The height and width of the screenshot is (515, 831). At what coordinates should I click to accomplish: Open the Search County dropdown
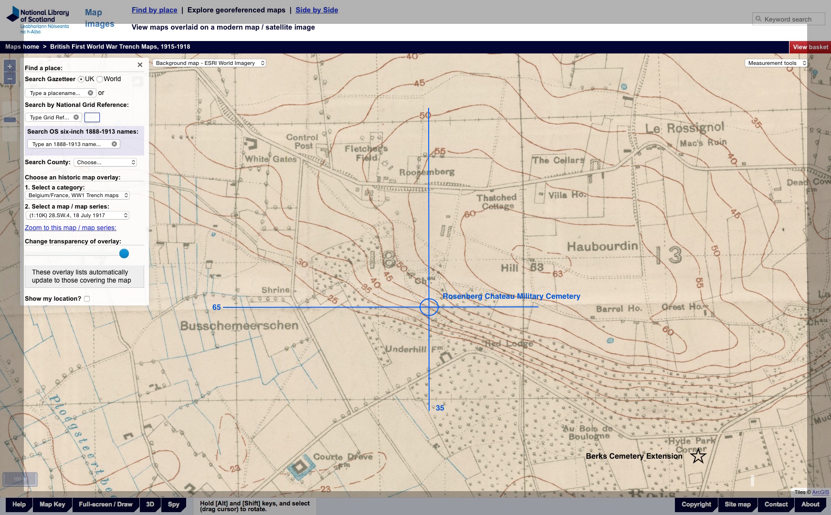coord(105,162)
